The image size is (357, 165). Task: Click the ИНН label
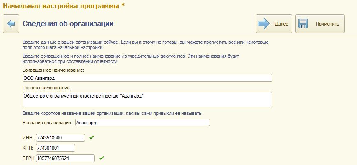pos(28,138)
